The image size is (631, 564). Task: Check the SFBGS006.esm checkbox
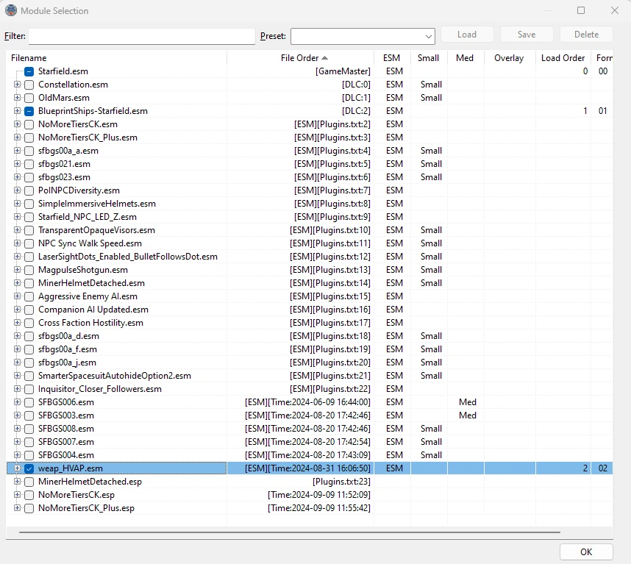(29, 402)
